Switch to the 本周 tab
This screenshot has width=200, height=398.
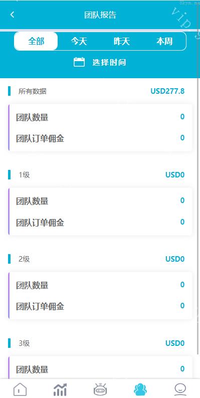(x=164, y=41)
